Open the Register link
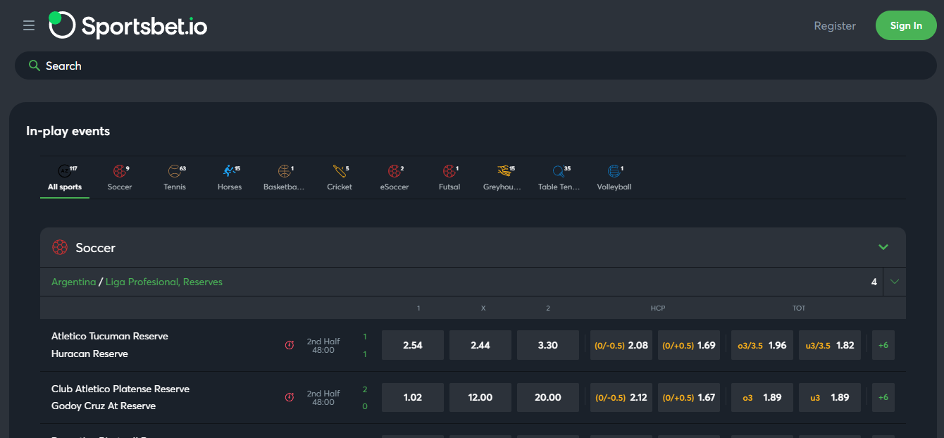The image size is (944, 438). [835, 25]
